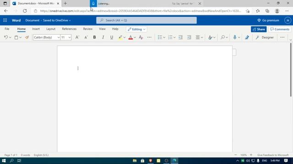Open the Windows Start menu
The width and height of the screenshot is (293, 164).
4,161
